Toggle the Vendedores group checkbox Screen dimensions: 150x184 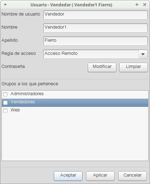pyautogui.click(x=5, y=103)
